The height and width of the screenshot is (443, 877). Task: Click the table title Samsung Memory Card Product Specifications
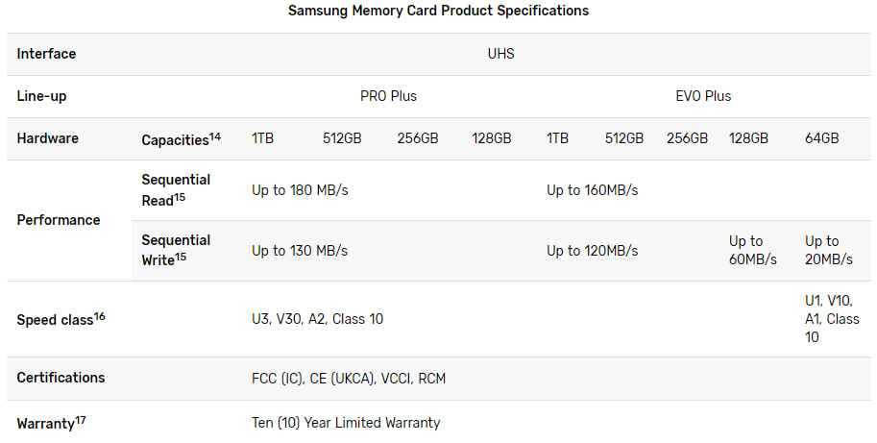tap(438, 11)
